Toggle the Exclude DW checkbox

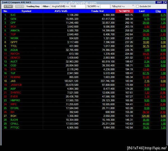pos(137,6)
